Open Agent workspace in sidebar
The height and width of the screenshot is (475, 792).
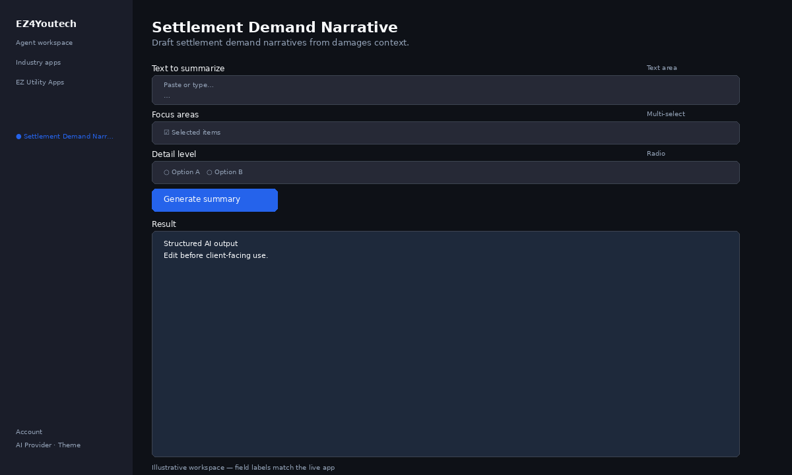(44, 43)
